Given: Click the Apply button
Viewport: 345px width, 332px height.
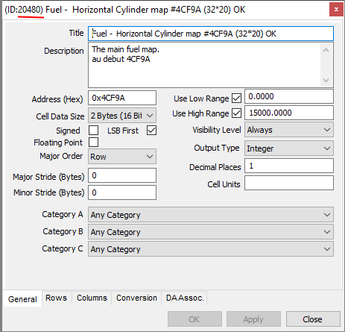Looking at the screenshot, I should (x=253, y=319).
